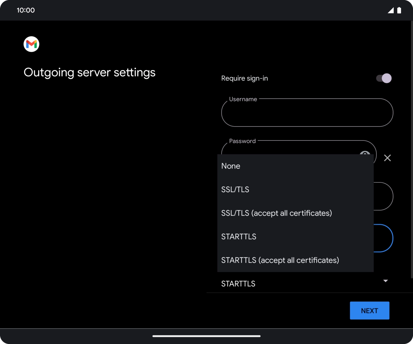Choose SSL/TLS (accept all certificates)
Screen dimensions: 413x344
pyautogui.click(x=277, y=213)
